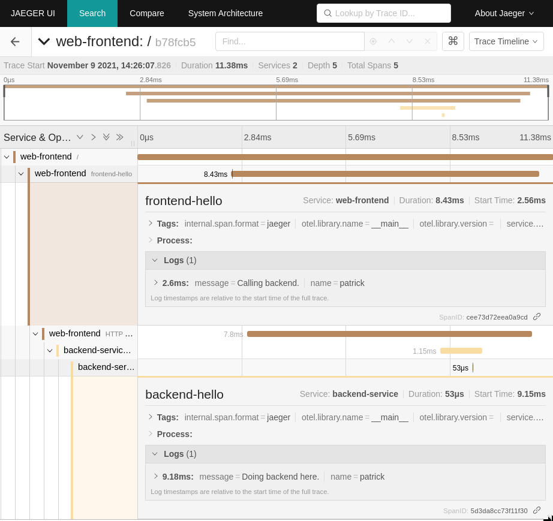Expand the 9.18ms Doing backend here log entry

tap(155, 477)
